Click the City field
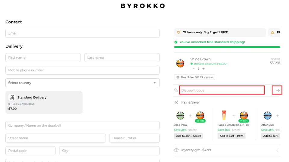The width and height of the screenshot is (289, 162). 109,151
